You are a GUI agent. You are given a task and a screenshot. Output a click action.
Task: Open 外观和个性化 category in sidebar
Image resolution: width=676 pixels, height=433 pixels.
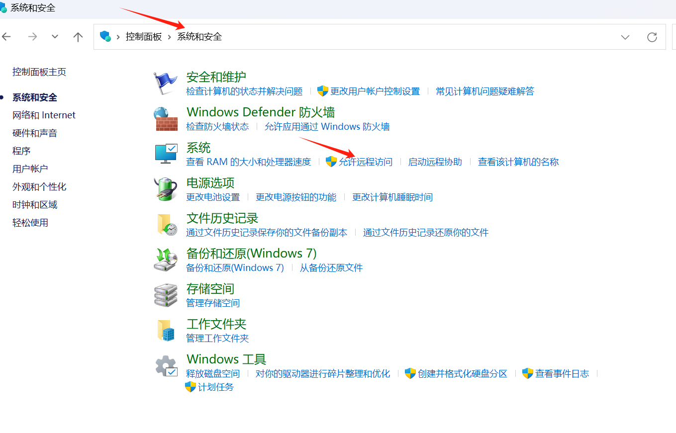(39, 187)
